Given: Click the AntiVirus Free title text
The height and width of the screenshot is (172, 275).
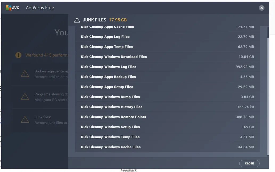Looking at the screenshot, I should coord(40,8).
